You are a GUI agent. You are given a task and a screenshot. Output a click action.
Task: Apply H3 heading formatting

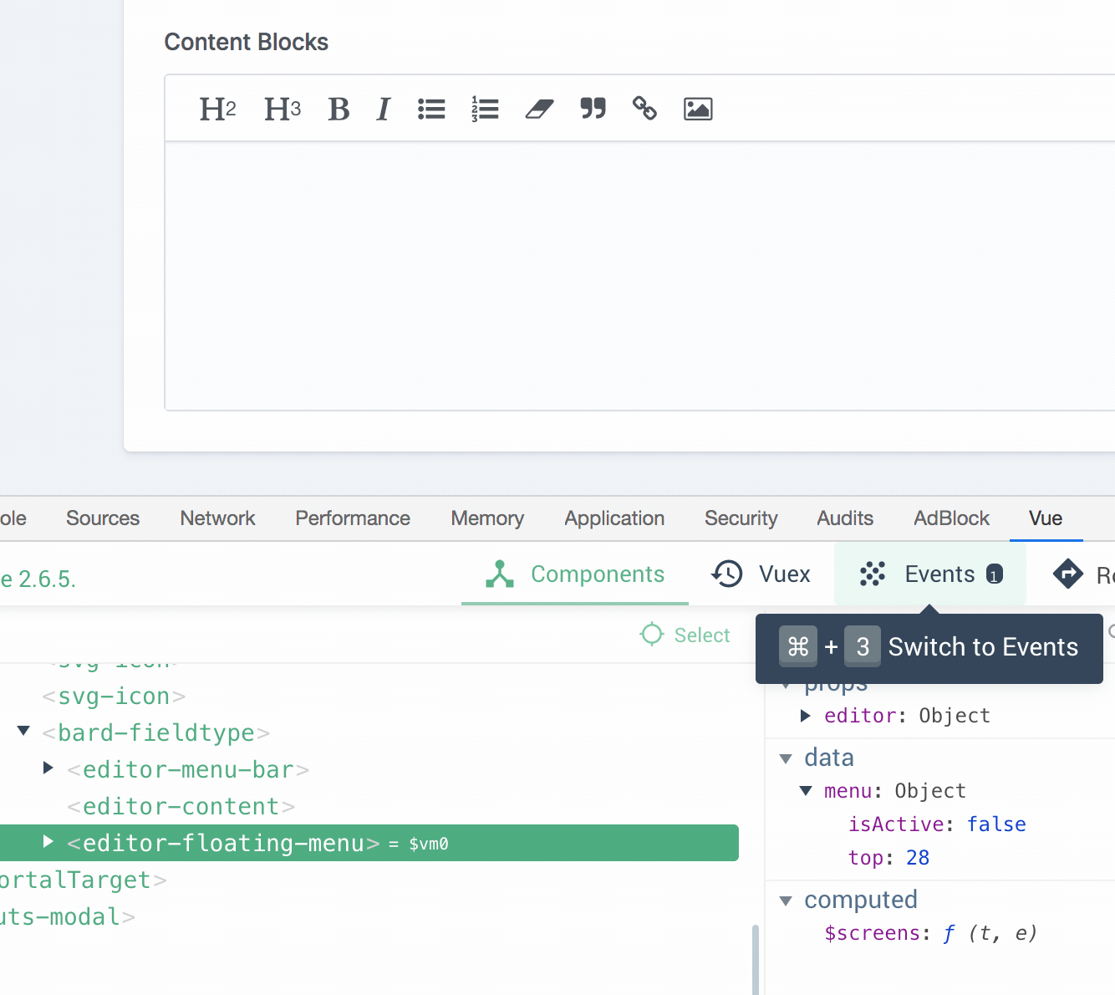pyautogui.click(x=282, y=108)
